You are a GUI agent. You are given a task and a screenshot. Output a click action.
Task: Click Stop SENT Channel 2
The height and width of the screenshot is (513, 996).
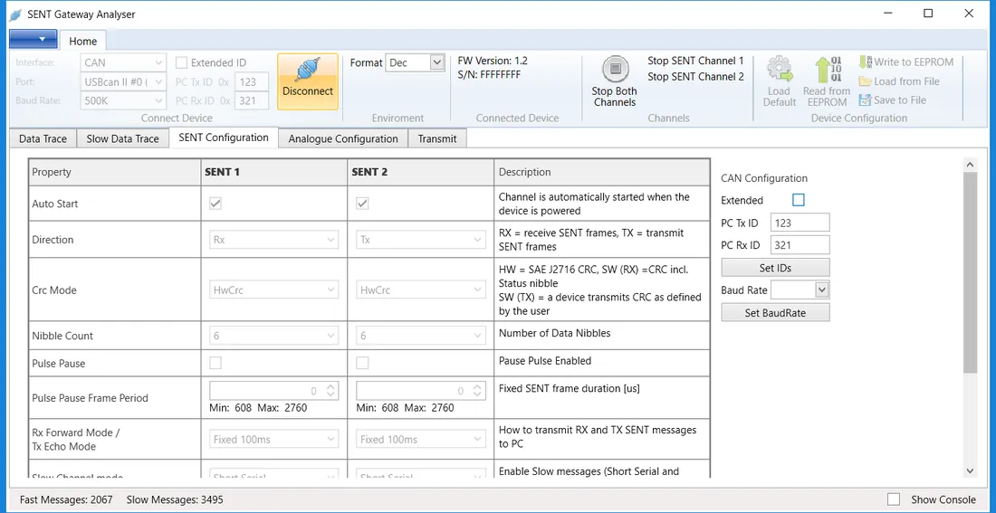pos(695,77)
